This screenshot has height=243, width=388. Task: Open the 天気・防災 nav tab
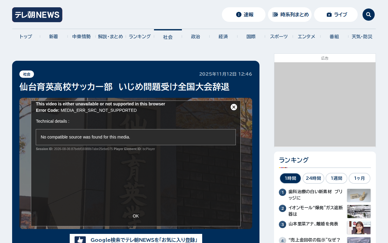click(362, 36)
